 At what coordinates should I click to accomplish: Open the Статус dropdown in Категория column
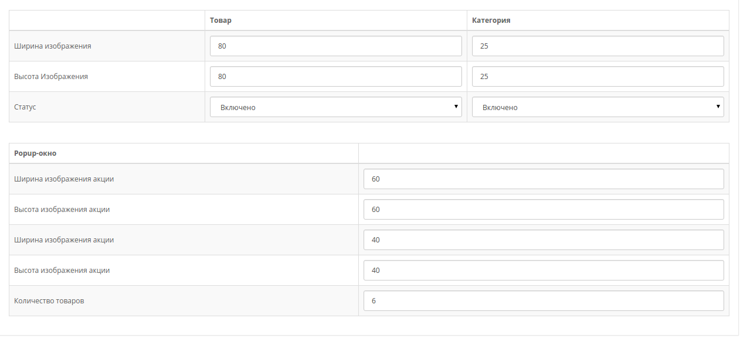coord(598,107)
